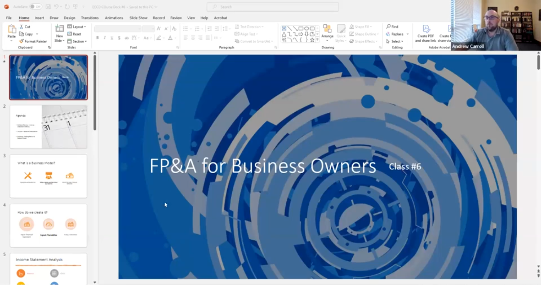Click the Cut scissors icon
Image resolution: width=541 pixels, height=285 pixels.
tap(22, 27)
